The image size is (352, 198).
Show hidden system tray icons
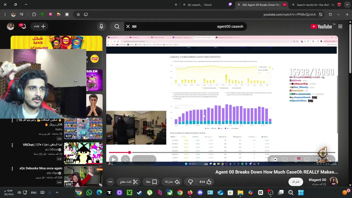[x=57, y=193]
